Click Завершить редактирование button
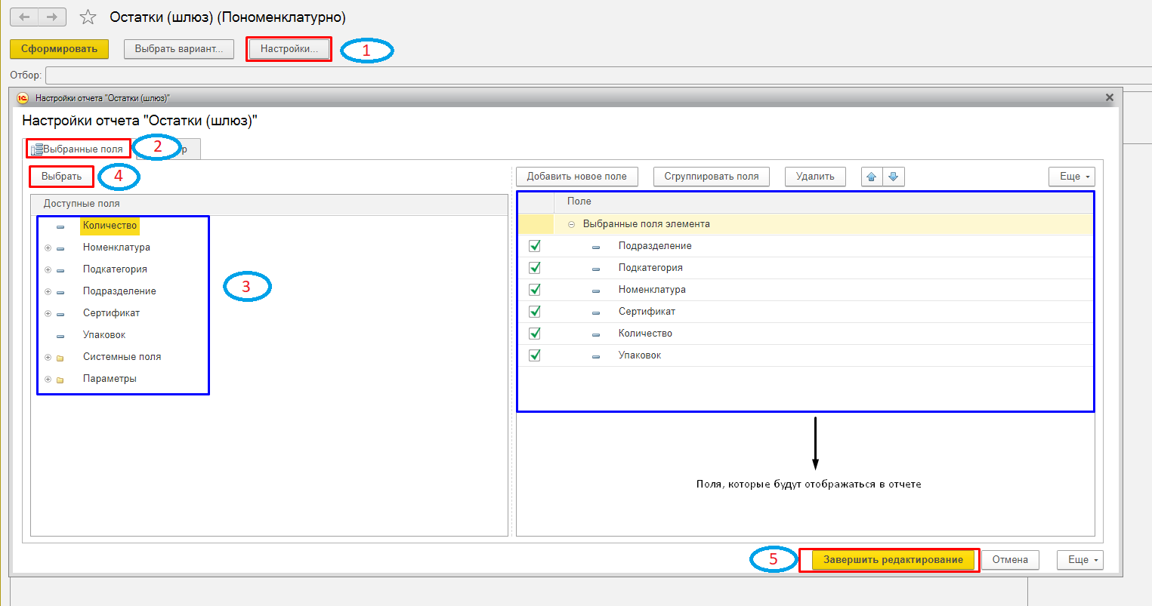The image size is (1152, 606). point(893,560)
